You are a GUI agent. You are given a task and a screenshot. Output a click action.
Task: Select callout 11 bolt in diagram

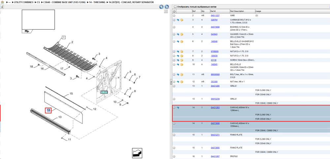tap(69, 139)
